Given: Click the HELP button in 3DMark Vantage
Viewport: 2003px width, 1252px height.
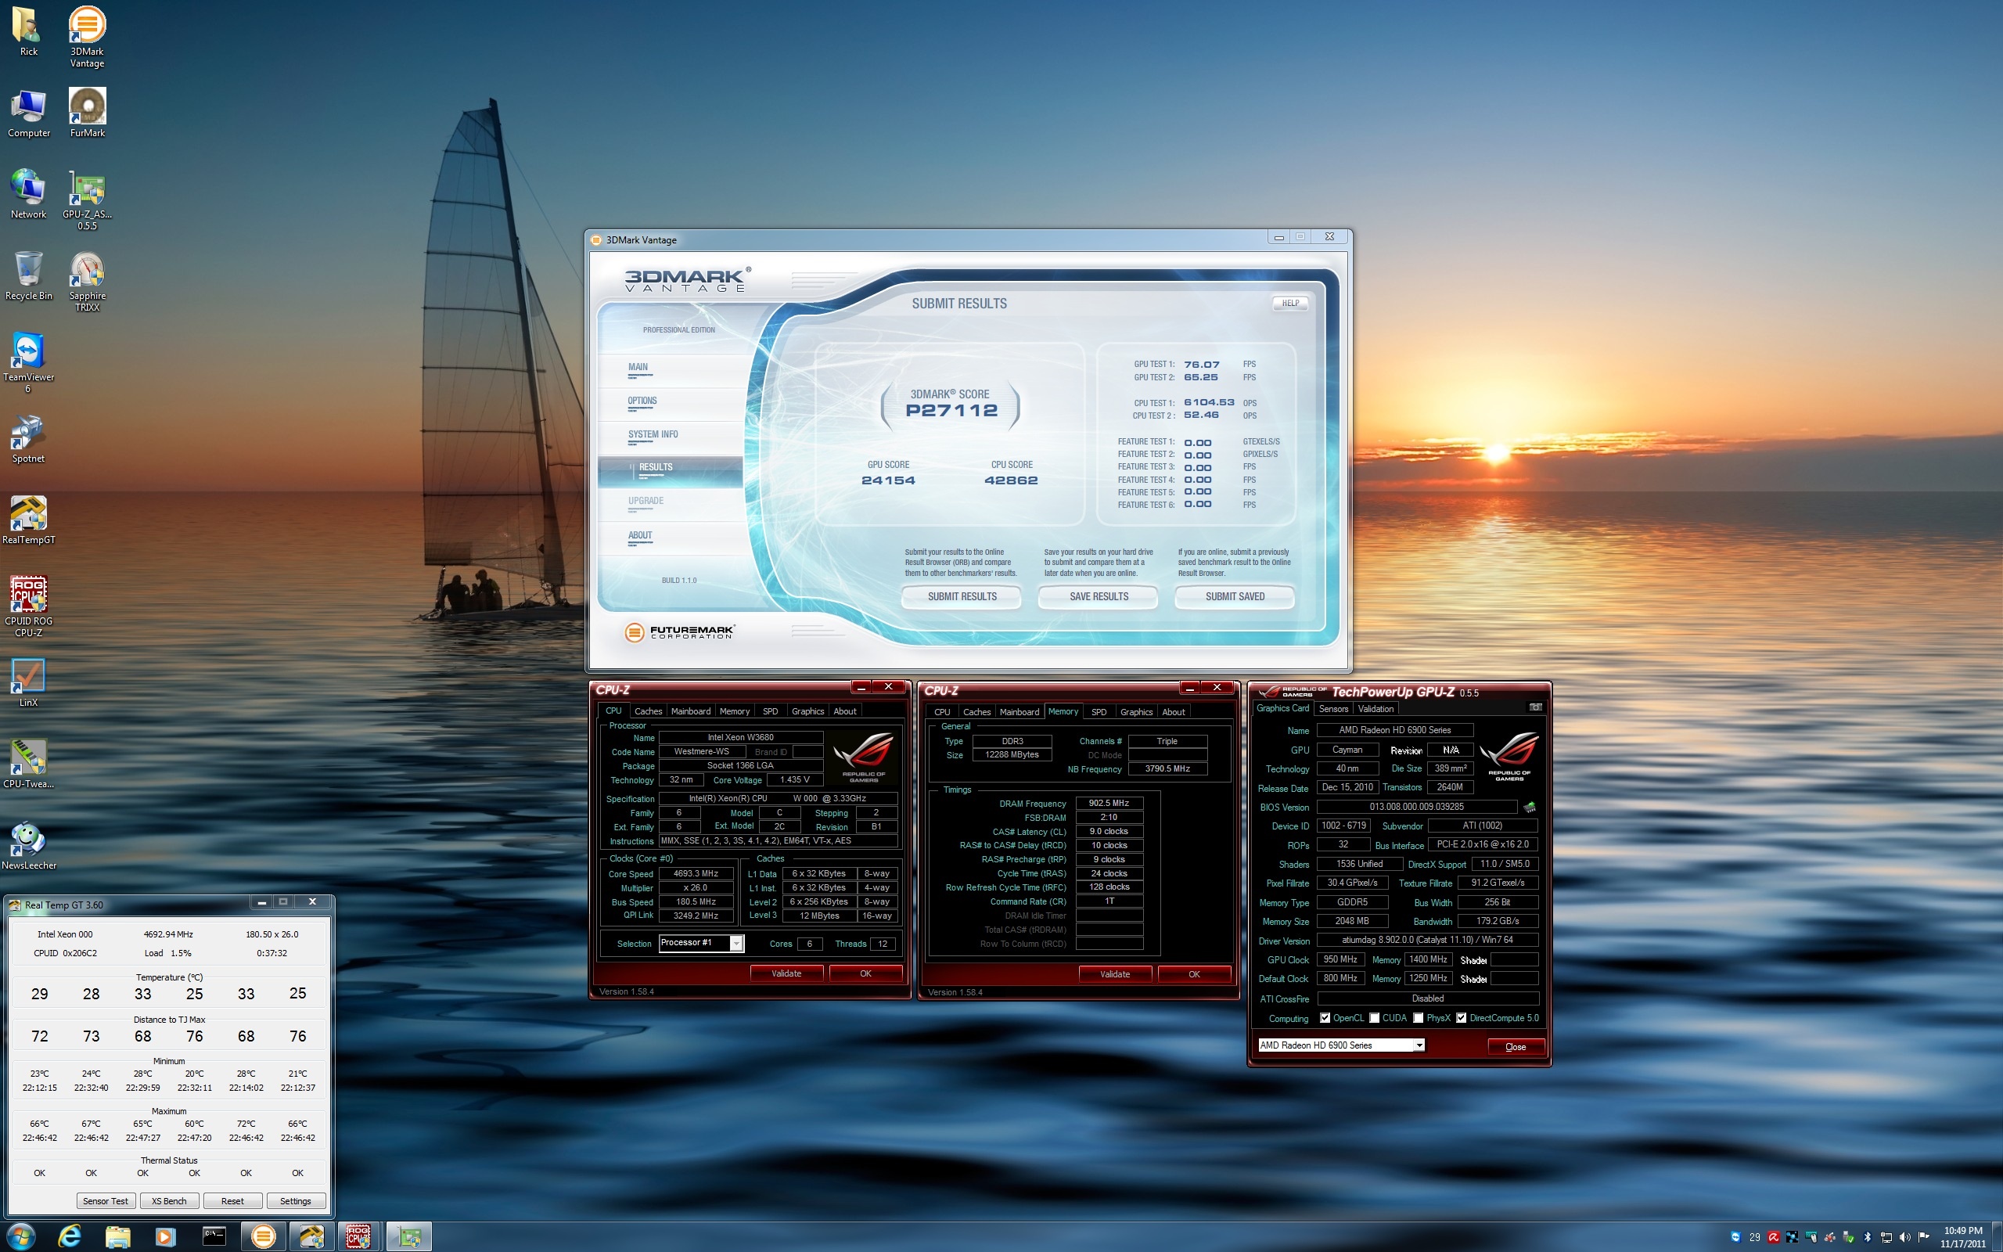Looking at the screenshot, I should pyautogui.click(x=1289, y=303).
